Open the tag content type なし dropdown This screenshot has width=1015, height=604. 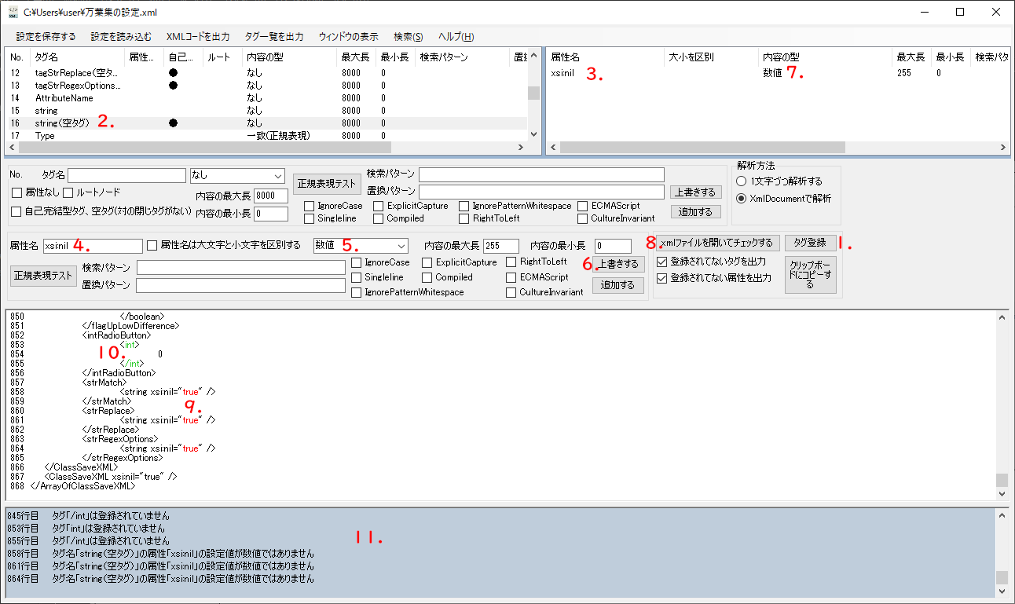click(x=236, y=176)
